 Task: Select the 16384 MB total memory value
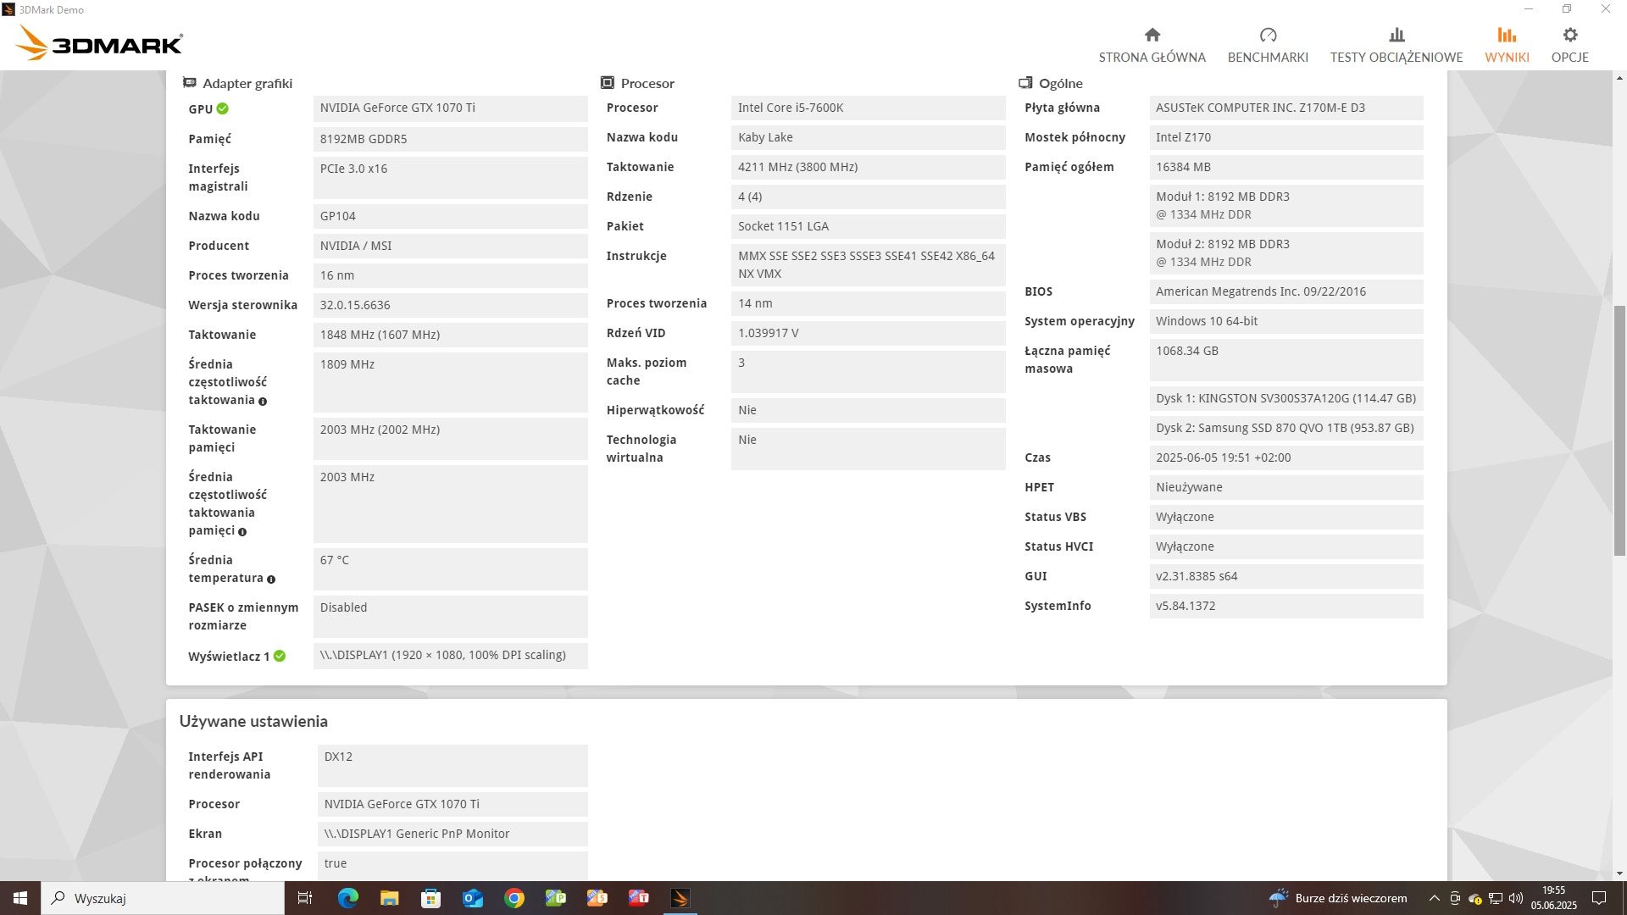tap(1286, 167)
